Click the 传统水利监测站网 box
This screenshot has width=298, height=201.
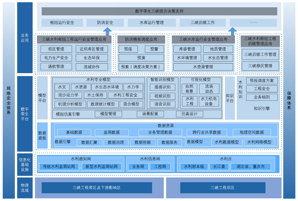(59, 167)
